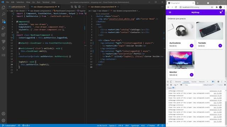Click Prettier in status bar

tap(151, 126)
